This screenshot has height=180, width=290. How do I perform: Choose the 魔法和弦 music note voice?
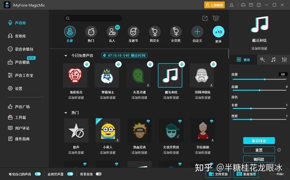click(170, 75)
